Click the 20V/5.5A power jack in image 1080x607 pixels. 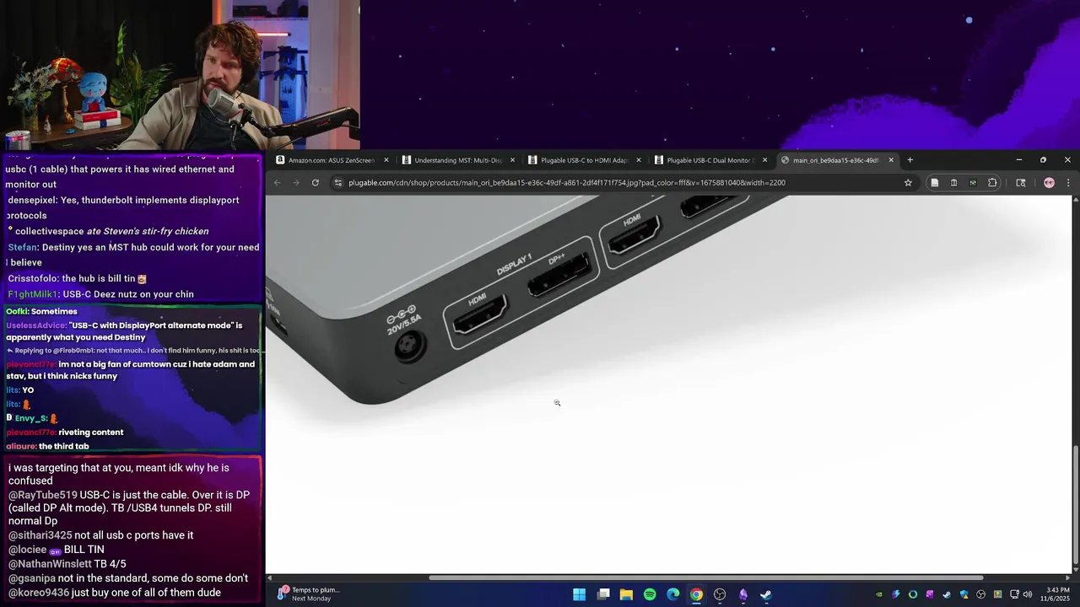410,346
